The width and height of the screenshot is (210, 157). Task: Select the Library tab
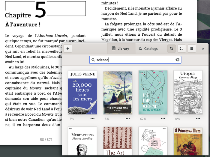tap(121, 49)
